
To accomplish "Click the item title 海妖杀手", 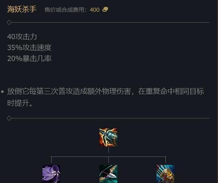I will pyautogui.click(x=22, y=9).
